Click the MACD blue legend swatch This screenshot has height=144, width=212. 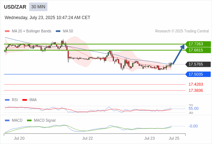click(7, 121)
